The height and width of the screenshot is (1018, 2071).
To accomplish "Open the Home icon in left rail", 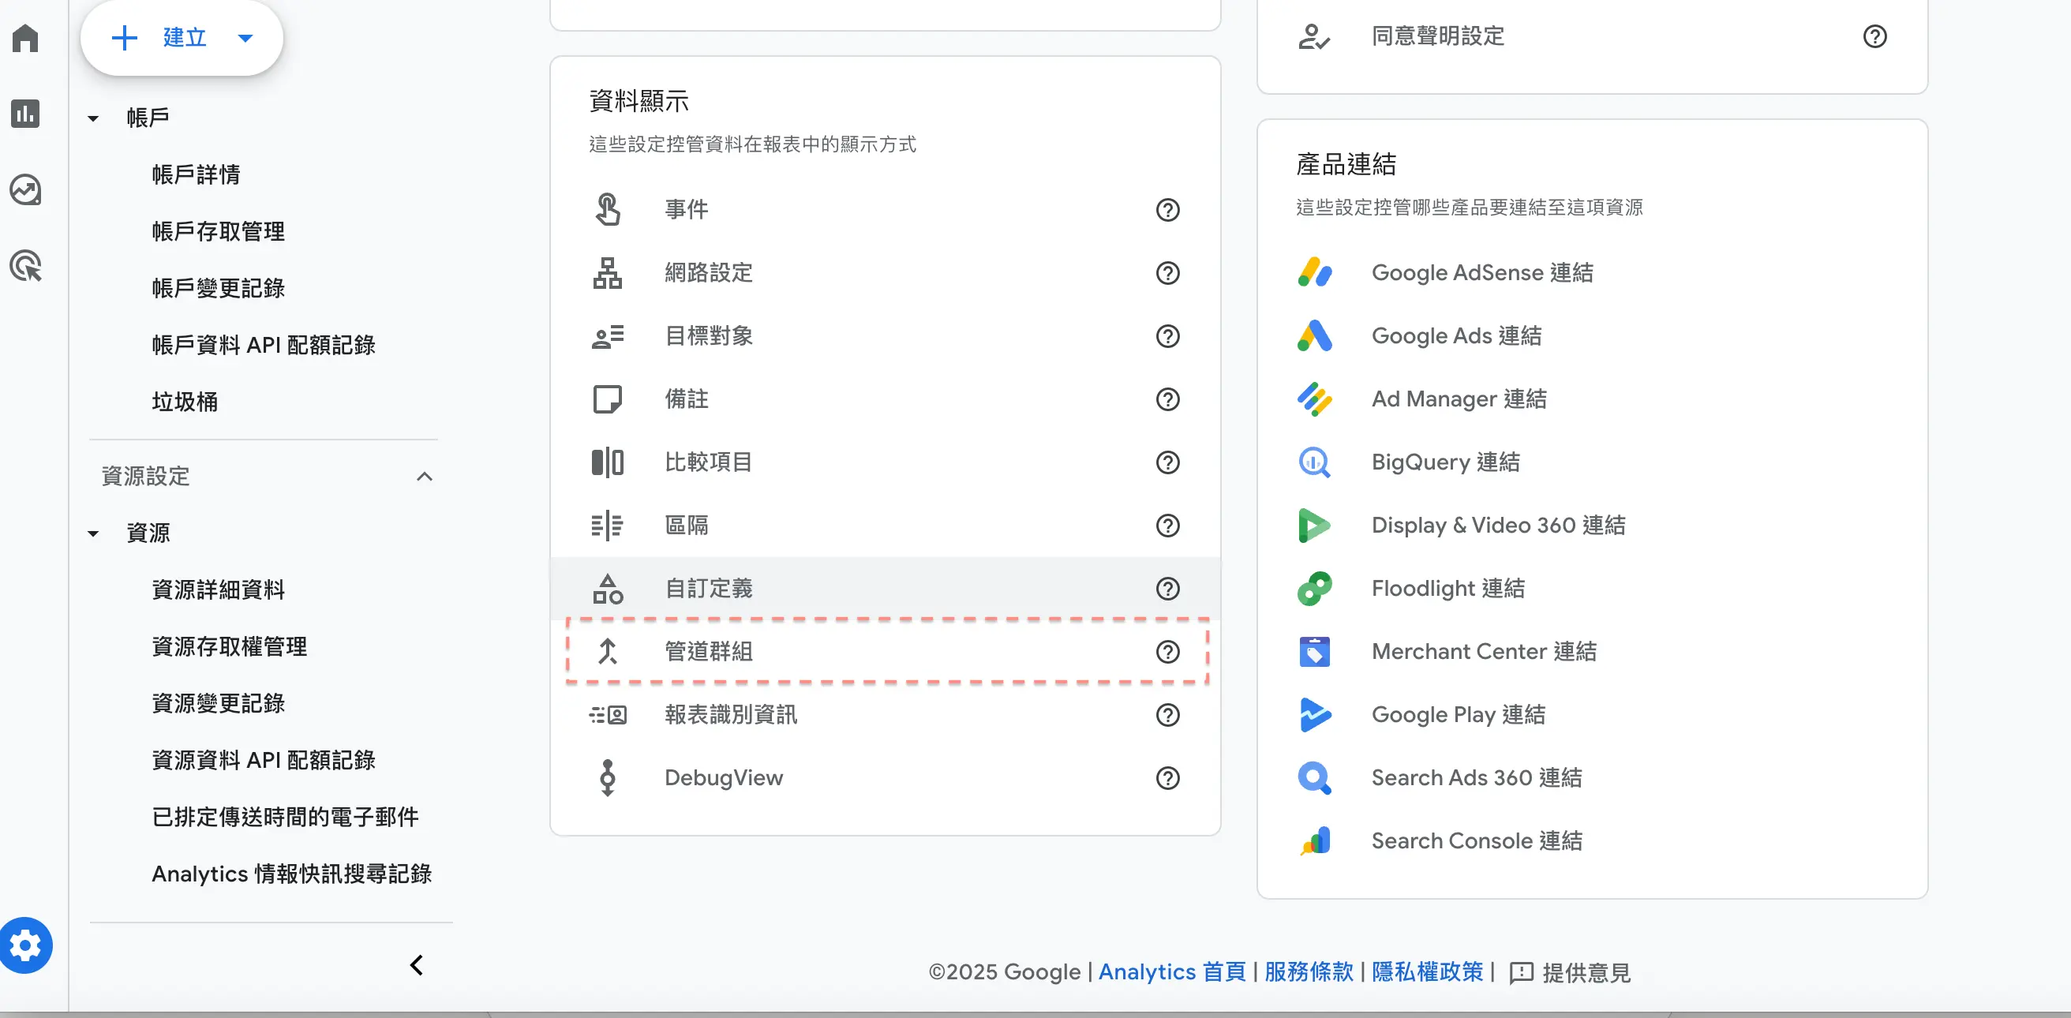I will [25, 38].
